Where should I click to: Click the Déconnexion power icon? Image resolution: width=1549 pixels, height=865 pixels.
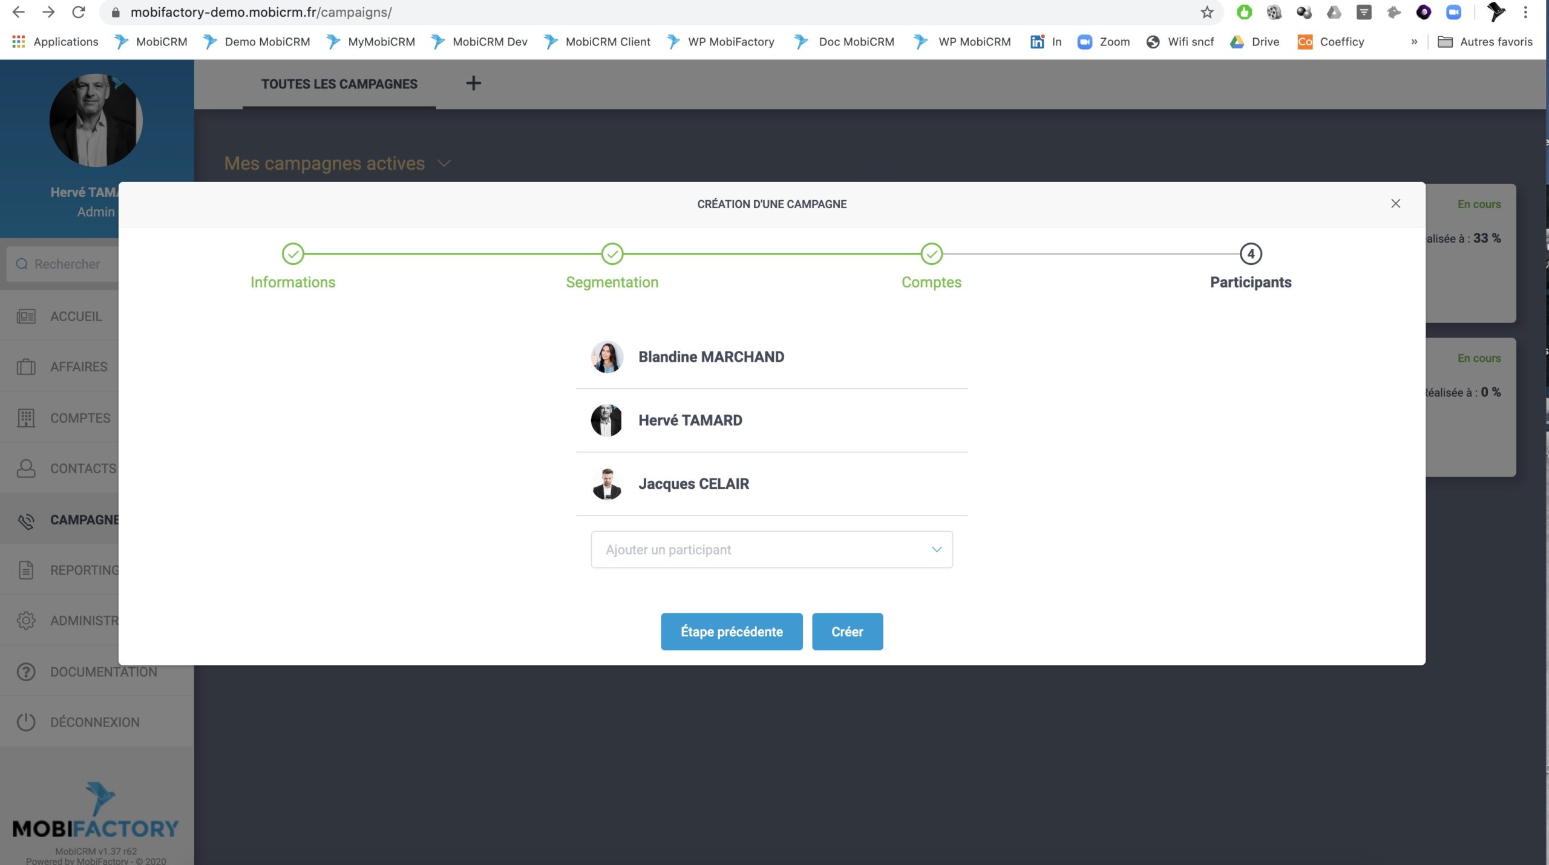tap(26, 722)
